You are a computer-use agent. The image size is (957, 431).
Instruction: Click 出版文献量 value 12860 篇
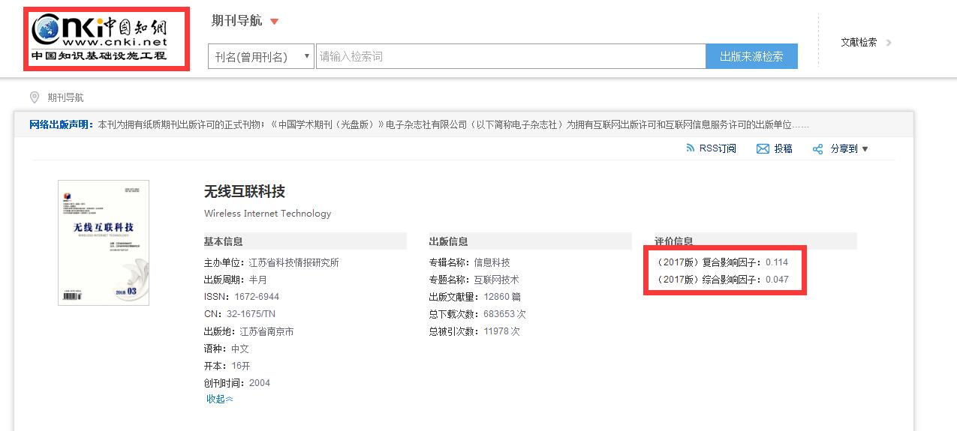pos(502,297)
